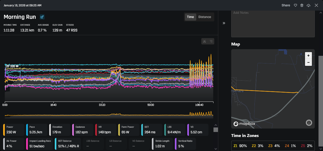Toggle the Cadence metric line
The image size is (323, 151).
[x=83, y=130]
